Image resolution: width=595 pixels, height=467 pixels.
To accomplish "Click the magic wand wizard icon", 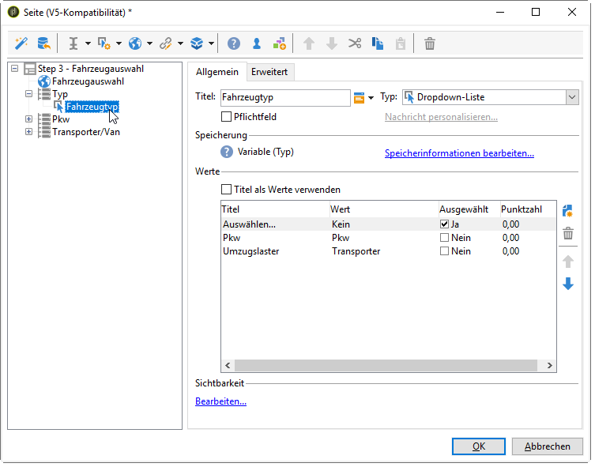I will coord(21,43).
